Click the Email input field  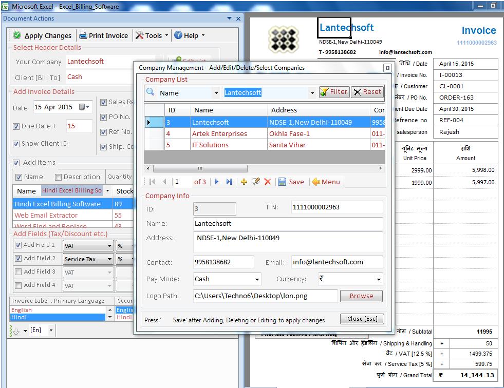point(337,262)
